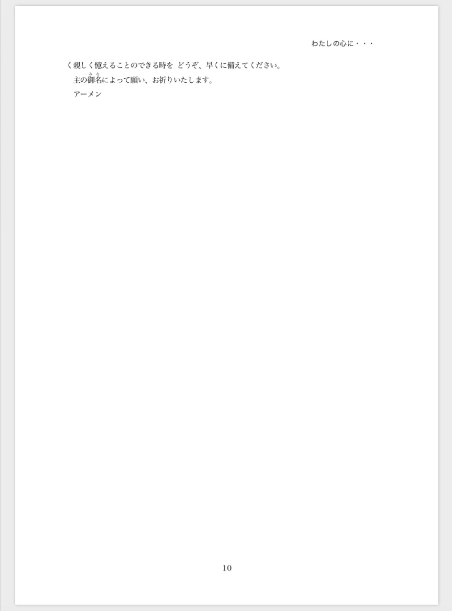Click the word 御名 in the second line
Image resolution: width=452 pixels, height=611 pixels.
(x=95, y=80)
